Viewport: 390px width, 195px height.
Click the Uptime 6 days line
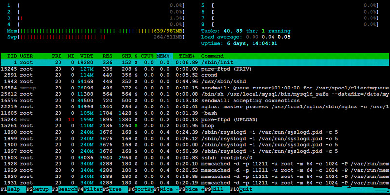point(239,44)
